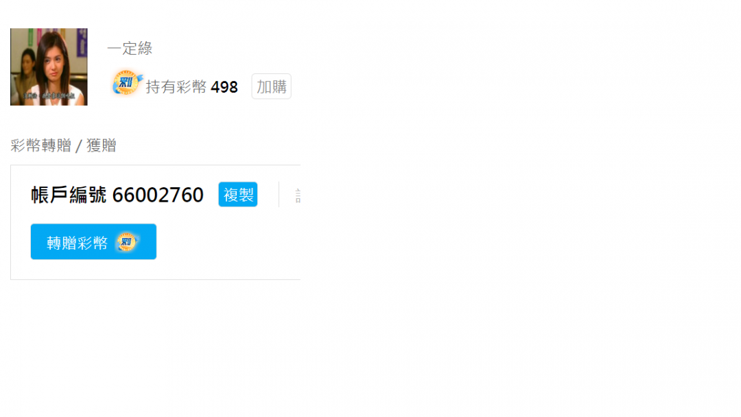This screenshot has height=417, width=741.
Task: Click the empty card area below 轉贈彩幣 button
Action: 156,269
